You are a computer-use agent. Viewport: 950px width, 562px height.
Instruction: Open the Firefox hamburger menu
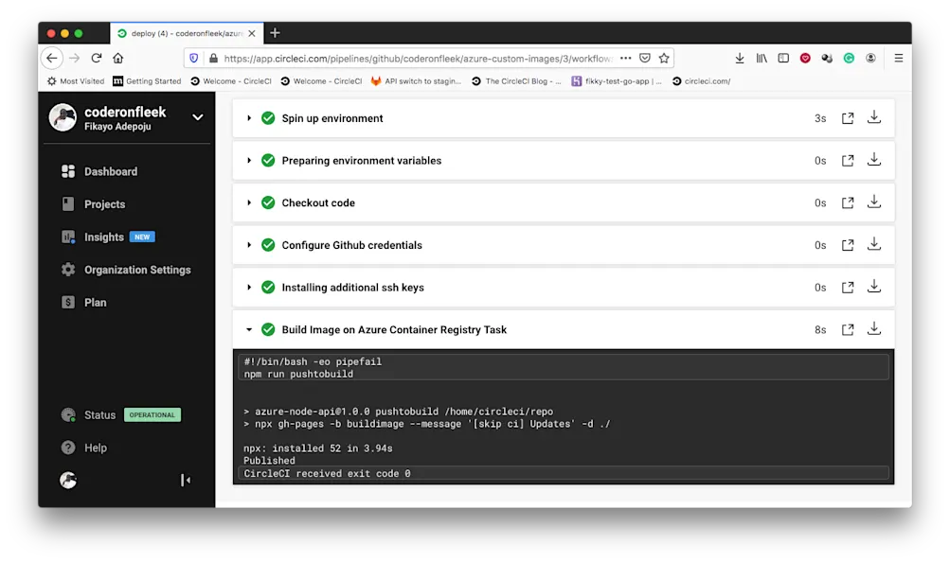point(899,58)
